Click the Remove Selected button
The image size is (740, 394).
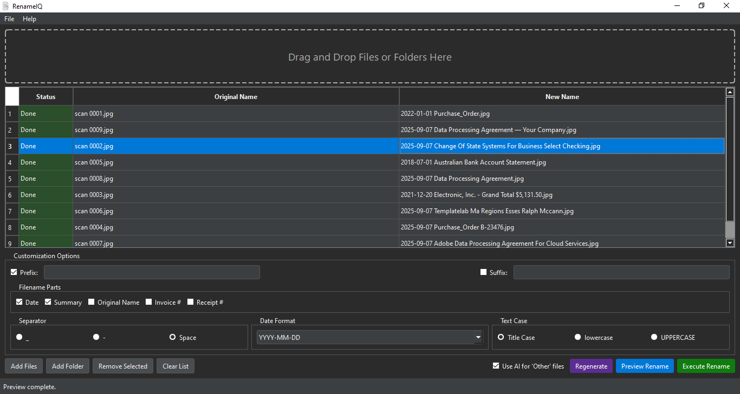coord(123,366)
